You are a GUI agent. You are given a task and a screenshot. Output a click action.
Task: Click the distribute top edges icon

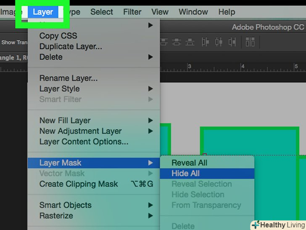point(250,42)
